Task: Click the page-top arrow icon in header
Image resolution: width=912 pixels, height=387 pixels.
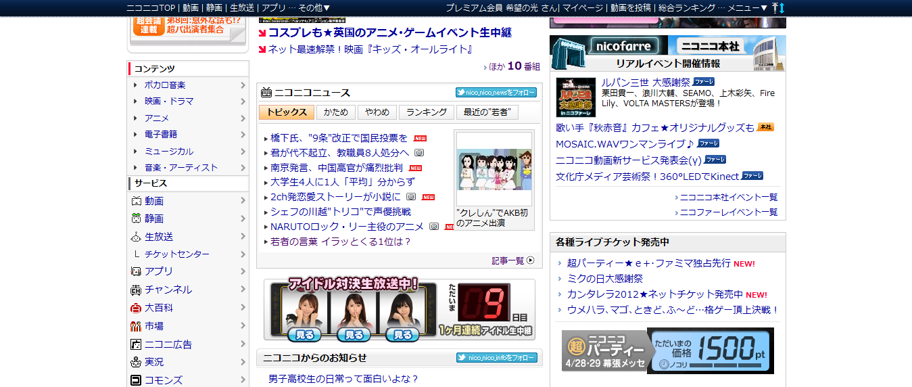Action: click(775, 7)
